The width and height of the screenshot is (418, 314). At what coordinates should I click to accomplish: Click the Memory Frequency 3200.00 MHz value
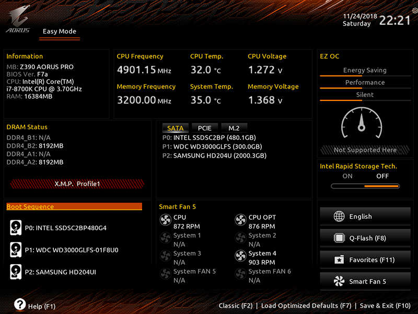click(144, 100)
